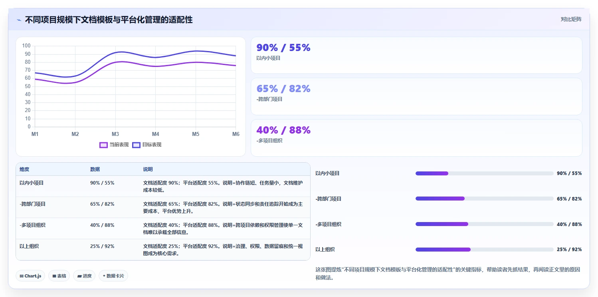Toggle the 当前表现 legend series
The height and width of the screenshot is (297, 598).
click(x=114, y=145)
